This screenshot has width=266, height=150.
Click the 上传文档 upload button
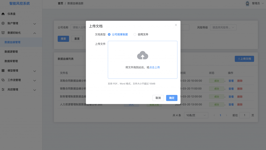tap(244, 59)
